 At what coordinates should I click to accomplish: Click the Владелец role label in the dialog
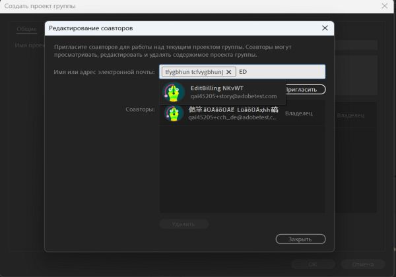pyautogui.click(x=298, y=113)
